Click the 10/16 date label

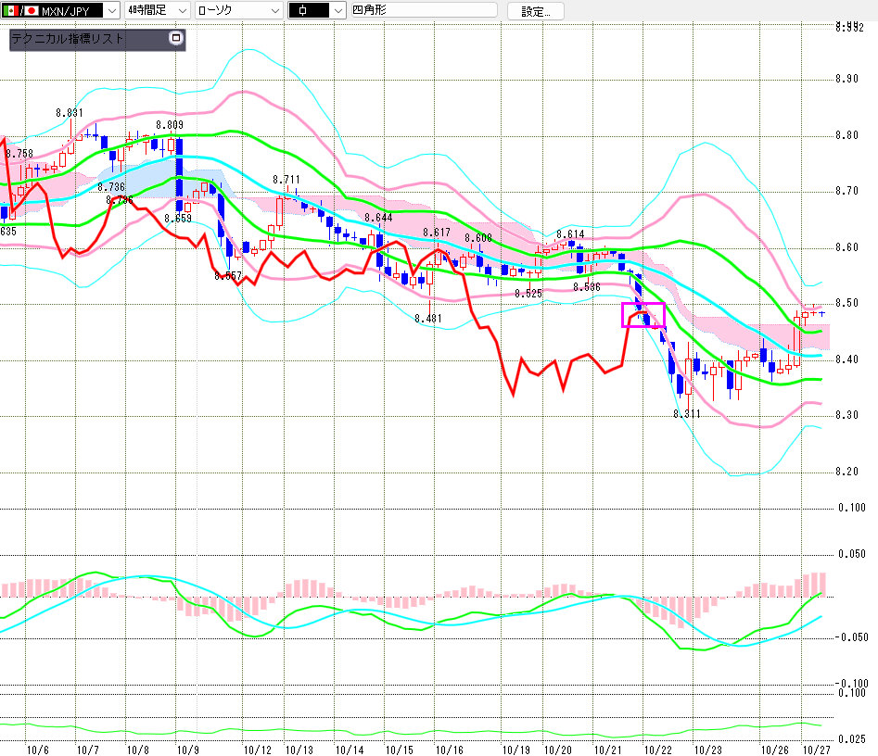coord(450,750)
